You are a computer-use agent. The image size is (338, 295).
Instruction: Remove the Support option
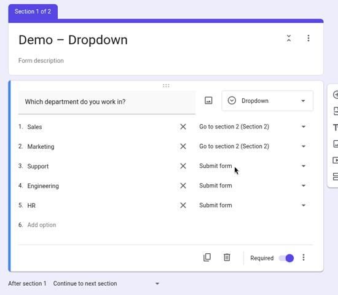pyautogui.click(x=183, y=166)
